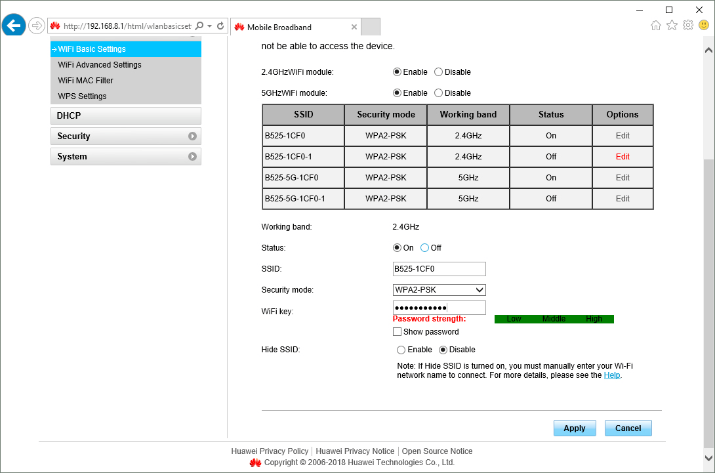The image size is (715, 473).
Task: Open the Security mode dropdown
Action: point(439,289)
